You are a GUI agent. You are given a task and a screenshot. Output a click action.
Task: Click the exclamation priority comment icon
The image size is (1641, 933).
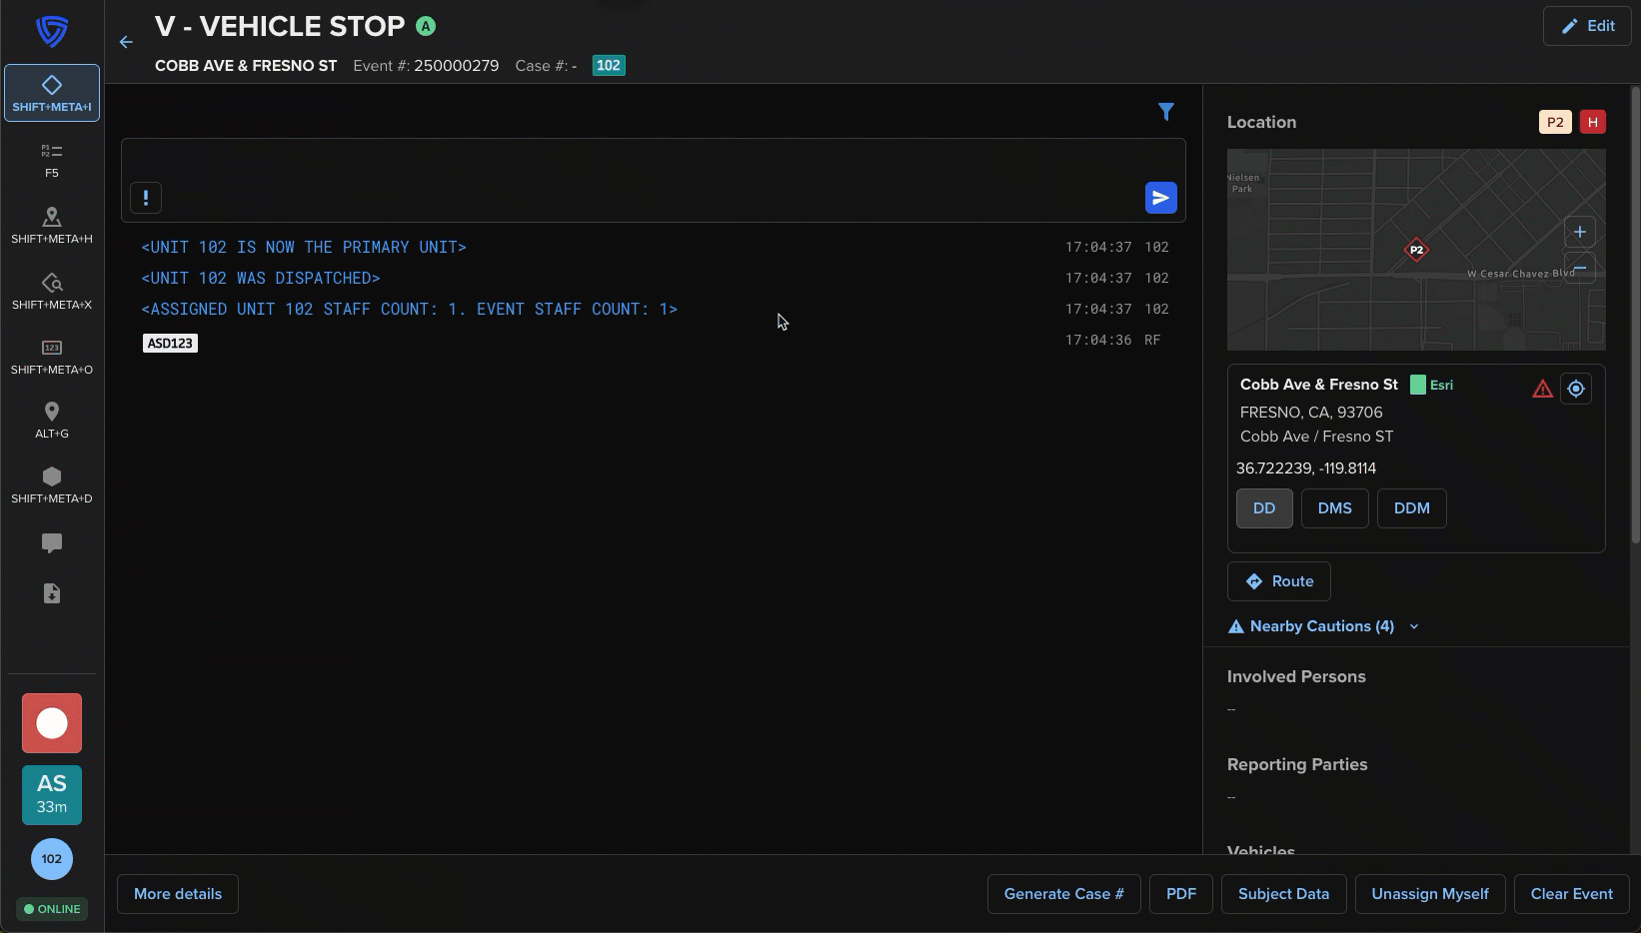(146, 198)
